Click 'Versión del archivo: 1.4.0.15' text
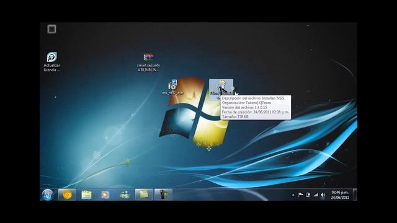The image size is (397, 223). tap(244, 107)
